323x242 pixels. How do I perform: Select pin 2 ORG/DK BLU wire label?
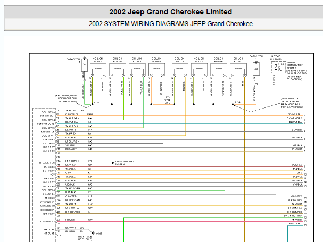[73, 114]
